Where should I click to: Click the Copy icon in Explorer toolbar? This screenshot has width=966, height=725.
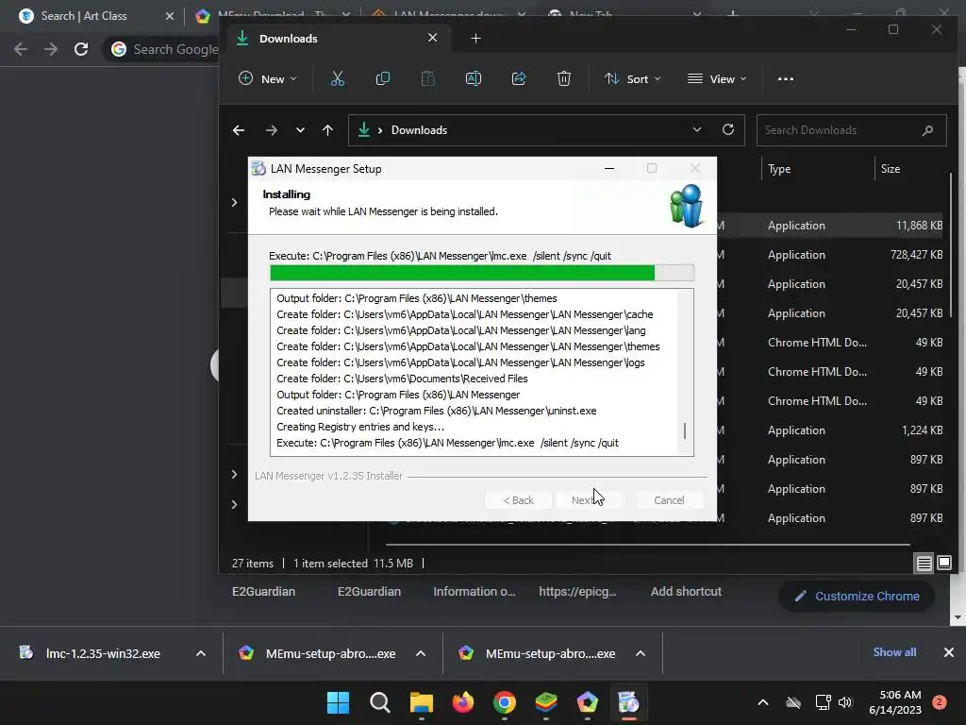coord(383,79)
